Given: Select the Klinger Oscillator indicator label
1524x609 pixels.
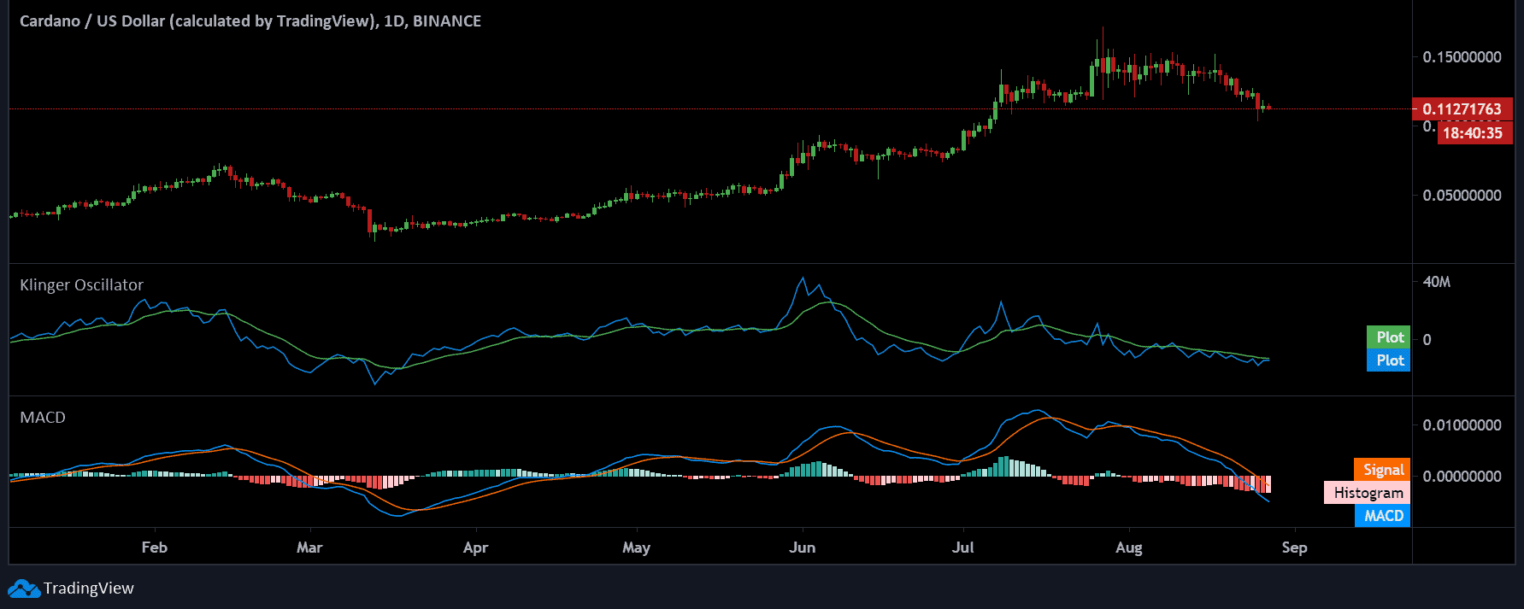Looking at the screenshot, I should pos(81,285).
